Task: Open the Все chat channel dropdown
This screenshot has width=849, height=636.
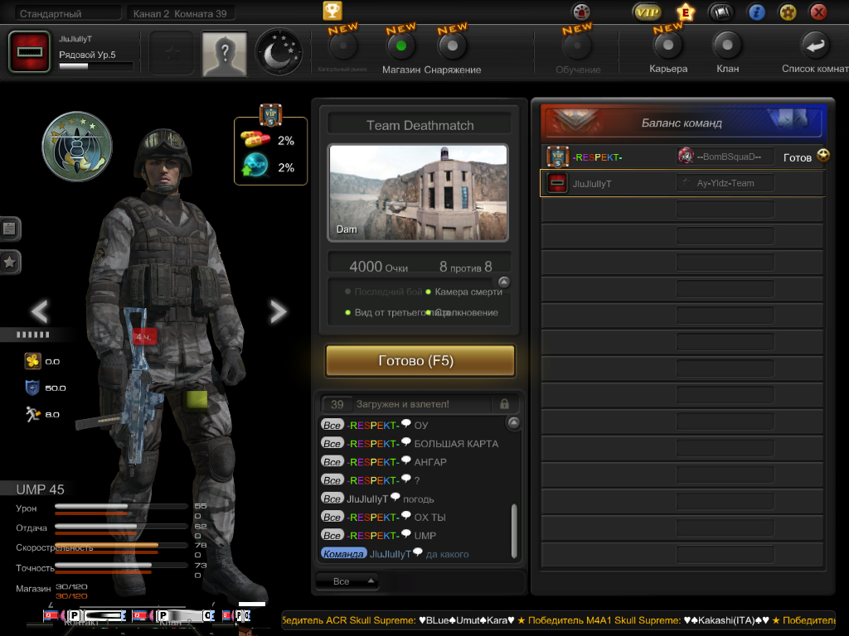Action: click(347, 581)
